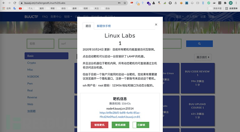
Task: Switch to the 题目 tab
Action: (88, 26)
